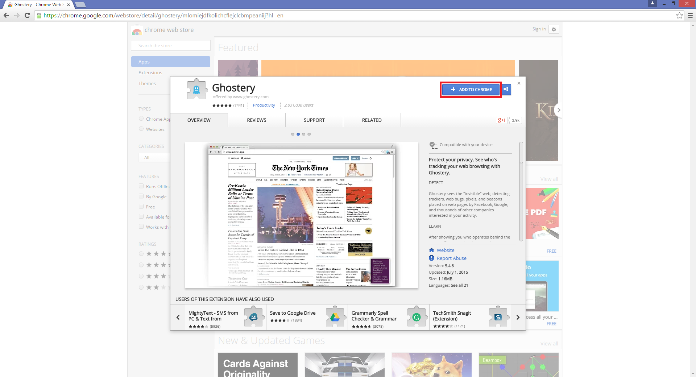The image size is (696, 377).
Task: Show previous related extensions with left chevron
Action: (178, 317)
